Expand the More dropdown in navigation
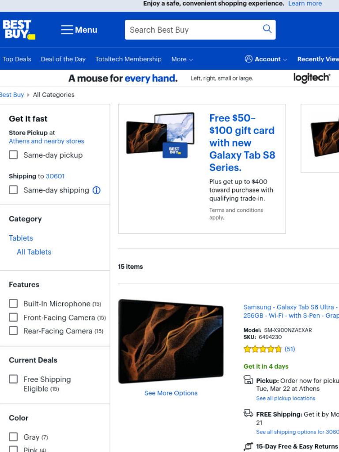This screenshot has width=339, height=452. (182, 59)
